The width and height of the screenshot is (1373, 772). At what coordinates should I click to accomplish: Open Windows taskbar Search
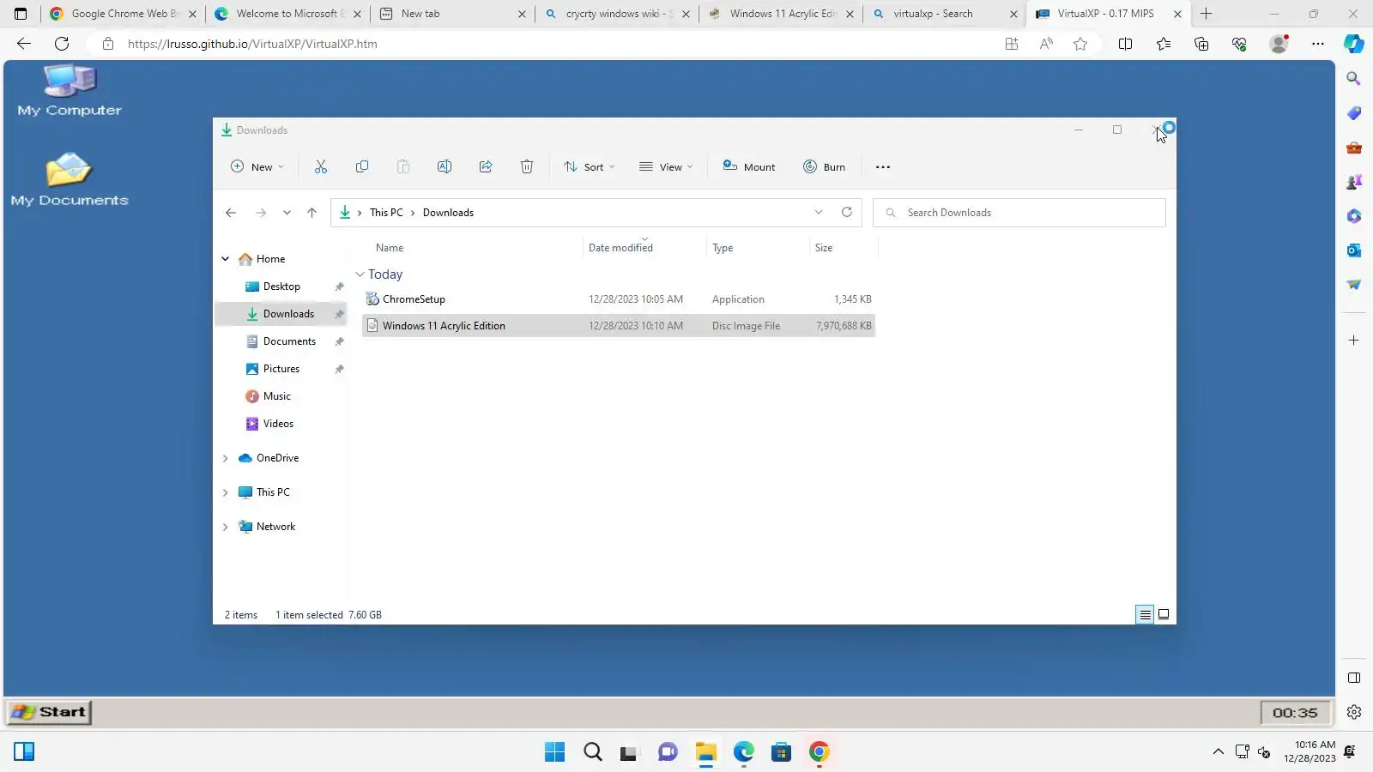click(x=592, y=752)
